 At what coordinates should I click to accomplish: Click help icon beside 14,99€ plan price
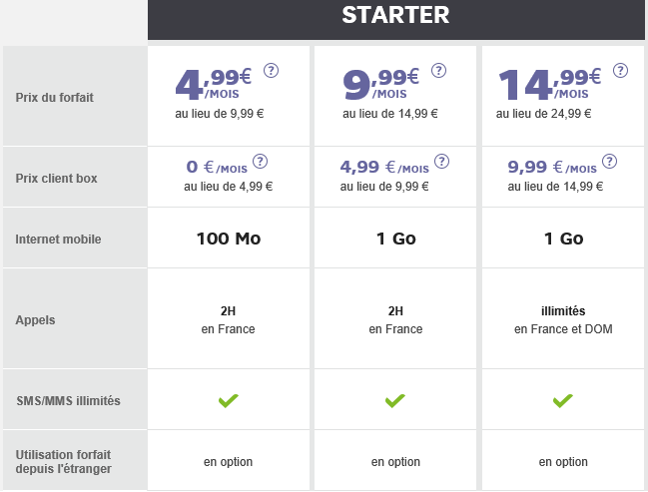[x=621, y=71]
